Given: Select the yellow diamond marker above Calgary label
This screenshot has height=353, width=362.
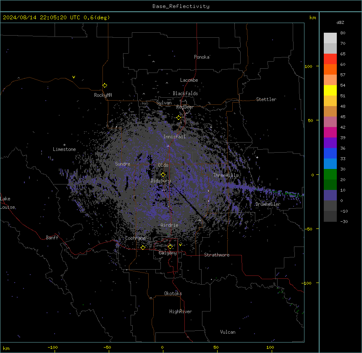Looking at the screenshot, I should point(170,247).
